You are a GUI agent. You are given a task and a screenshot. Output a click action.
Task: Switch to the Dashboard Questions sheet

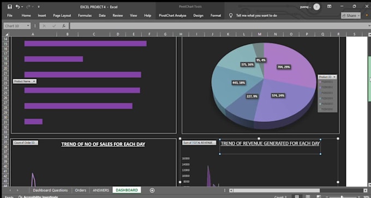pos(50,190)
